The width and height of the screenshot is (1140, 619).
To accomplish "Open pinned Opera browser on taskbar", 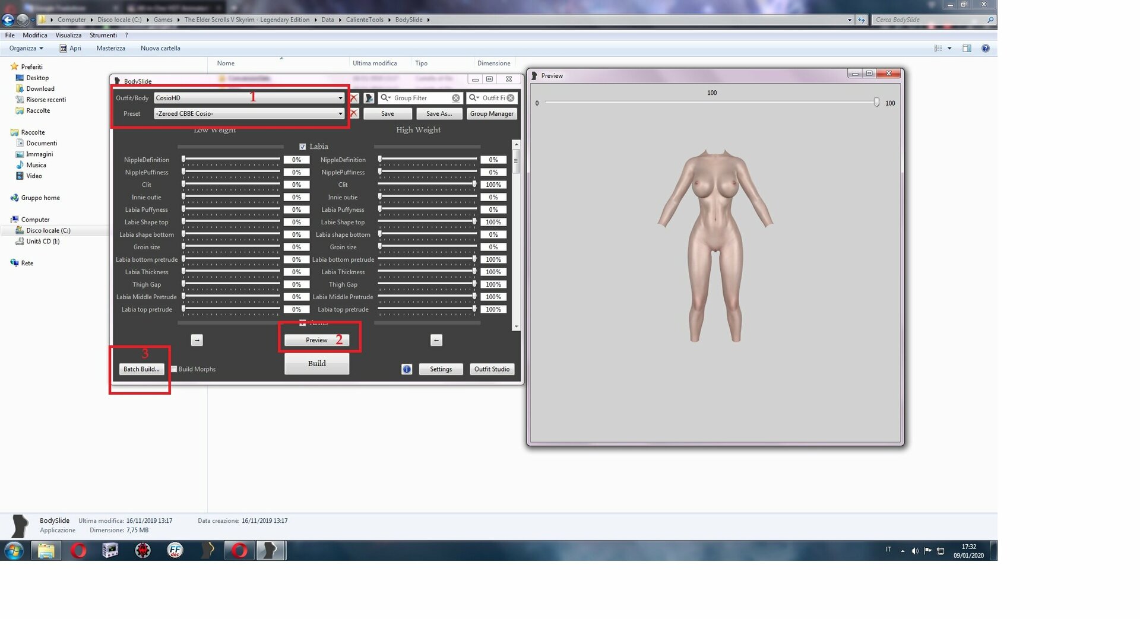I will 78,551.
